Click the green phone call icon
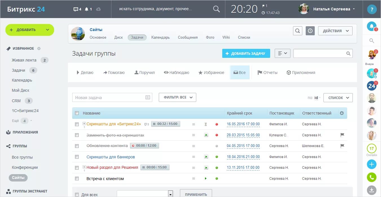381x197 pixels. pyautogui.click(x=372, y=177)
